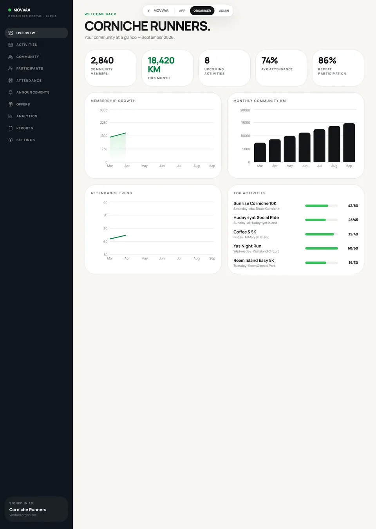Open the Offers section

[x=36, y=104]
